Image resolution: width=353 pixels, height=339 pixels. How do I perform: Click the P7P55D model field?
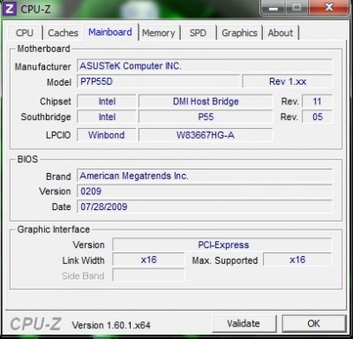tap(159, 81)
